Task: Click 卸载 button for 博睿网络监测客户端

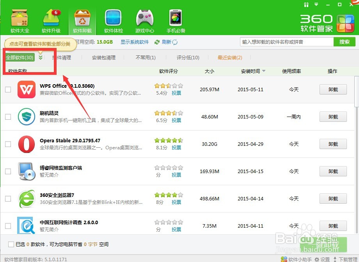Action: (333, 171)
